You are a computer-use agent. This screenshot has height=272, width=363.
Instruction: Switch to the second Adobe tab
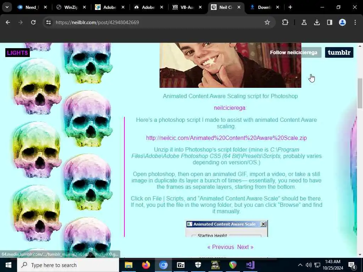pyautogui.click(x=147, y=7)
